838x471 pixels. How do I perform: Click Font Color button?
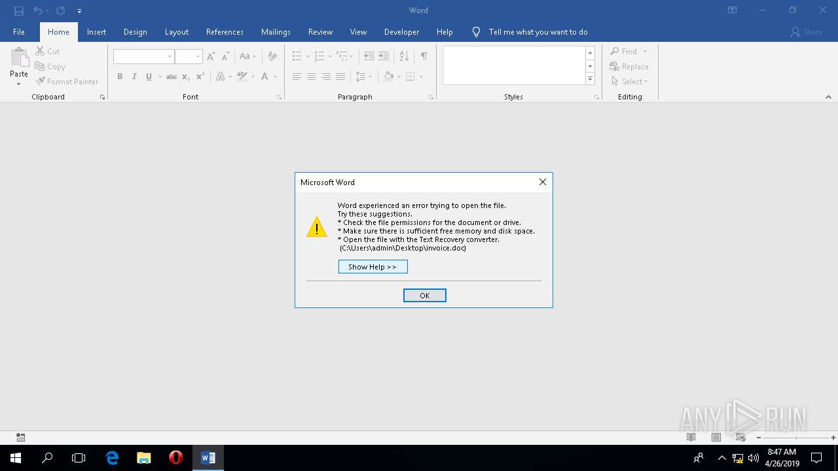(264, 77)
